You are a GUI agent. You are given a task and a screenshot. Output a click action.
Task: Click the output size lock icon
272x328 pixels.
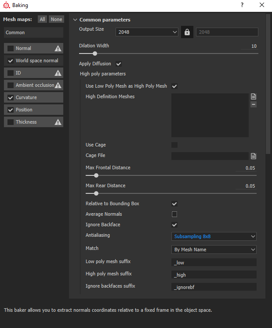click(x=187, y=32)
